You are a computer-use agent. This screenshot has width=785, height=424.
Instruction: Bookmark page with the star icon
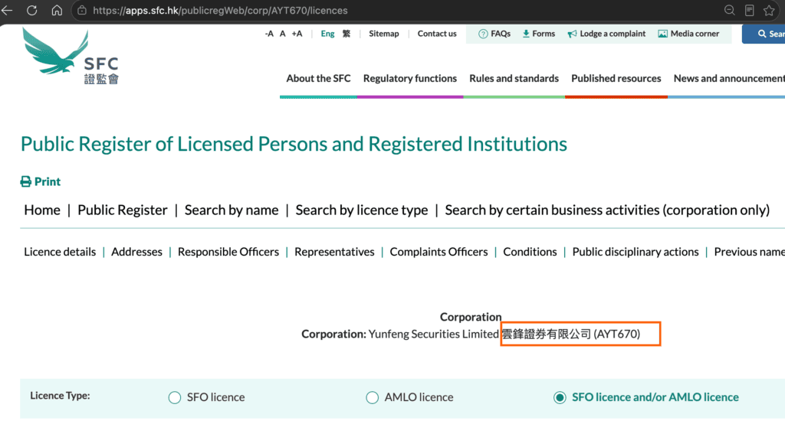click(x=769, y=10)
